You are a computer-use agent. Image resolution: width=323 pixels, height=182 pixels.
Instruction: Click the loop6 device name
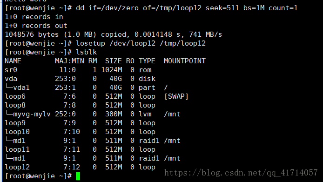coord(15,96)
